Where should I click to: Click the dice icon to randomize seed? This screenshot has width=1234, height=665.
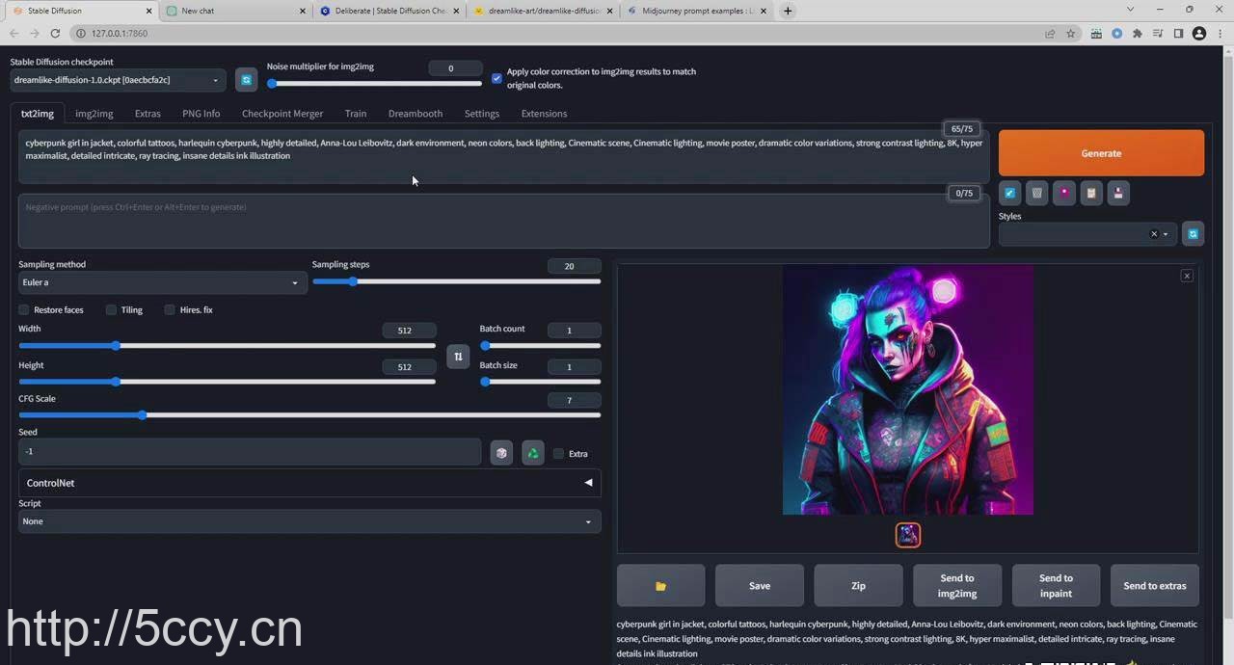501,453
